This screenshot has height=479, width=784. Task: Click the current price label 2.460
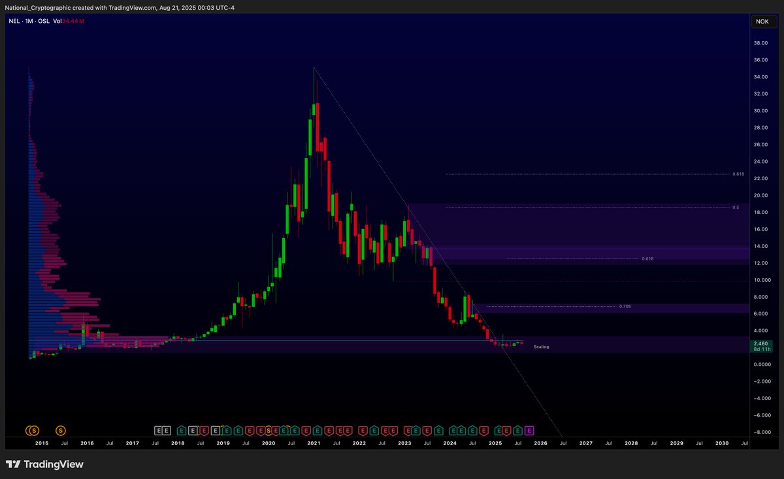pos(762,343)
